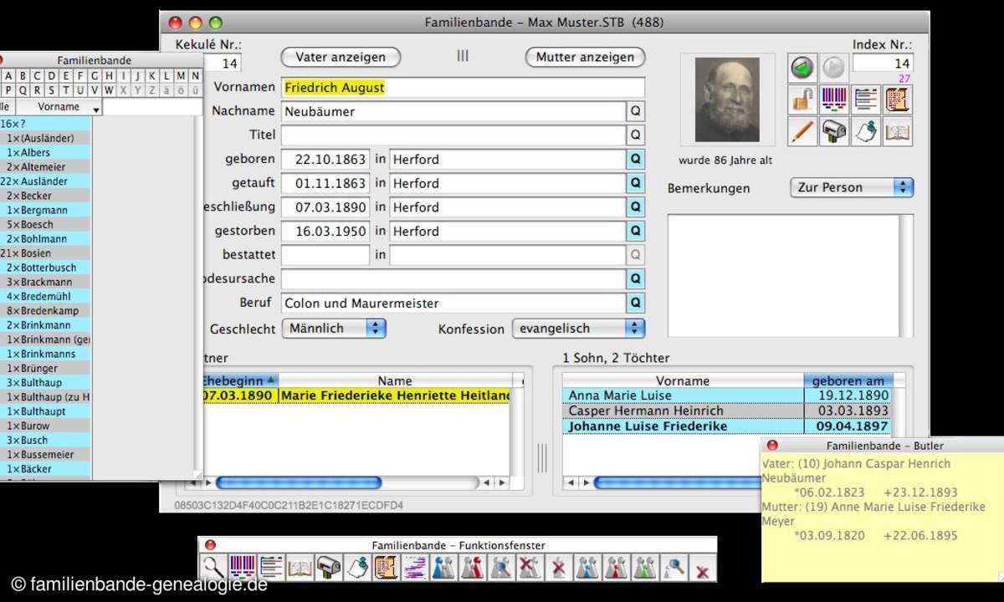The height and width of the screenshot is (602, 1004).
Task: Sort children by geboren am column header
Action: tap(848, 380)
